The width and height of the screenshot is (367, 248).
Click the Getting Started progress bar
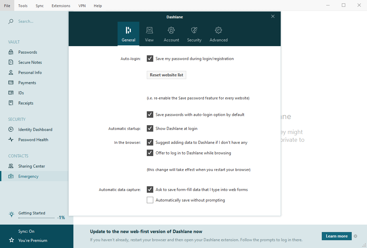pyautogui.click(x=36, y=218)
